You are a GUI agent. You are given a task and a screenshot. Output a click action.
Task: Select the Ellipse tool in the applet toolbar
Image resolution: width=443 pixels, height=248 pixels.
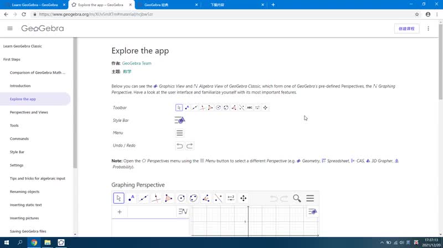pos(193,198)
